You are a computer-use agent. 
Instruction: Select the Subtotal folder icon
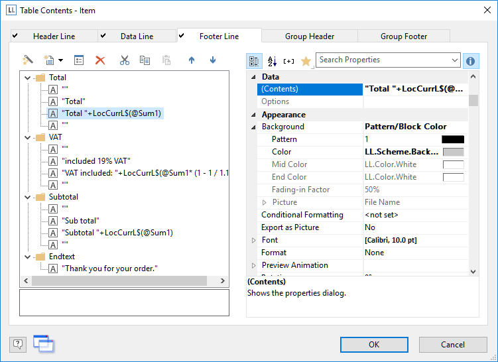[x=40, y=197]
